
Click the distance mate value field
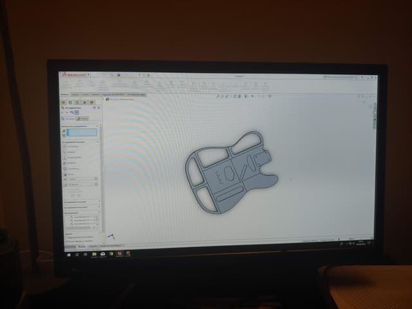(83, 179)
